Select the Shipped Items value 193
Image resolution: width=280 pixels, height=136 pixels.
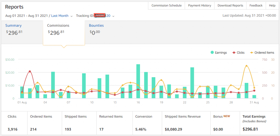(68, 129)
